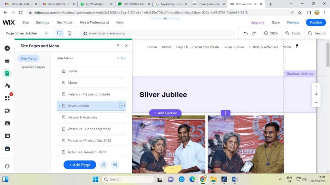
Task: Click the Add Page button
Action: pos(80,165)
